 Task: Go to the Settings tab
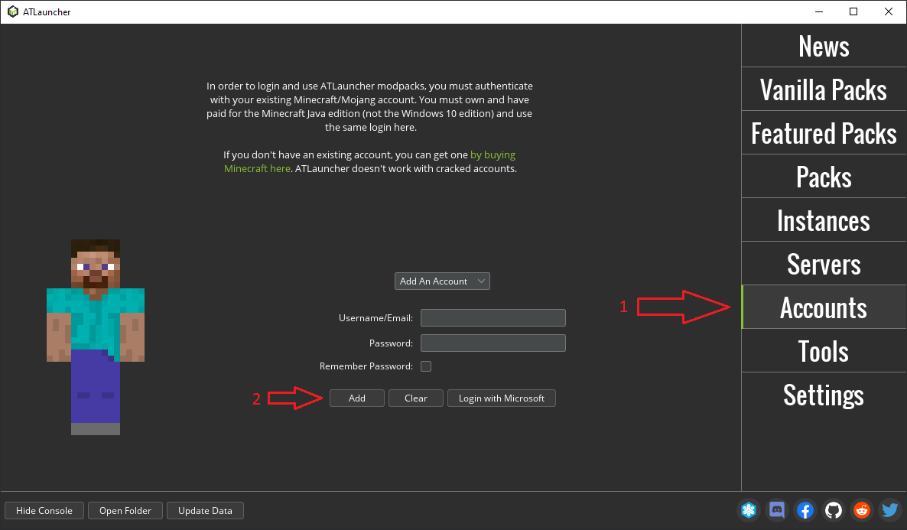(x=824, y=395)
